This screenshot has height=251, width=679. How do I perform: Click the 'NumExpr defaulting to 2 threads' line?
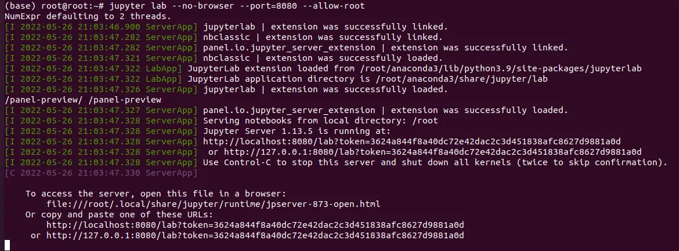[88, 16]
